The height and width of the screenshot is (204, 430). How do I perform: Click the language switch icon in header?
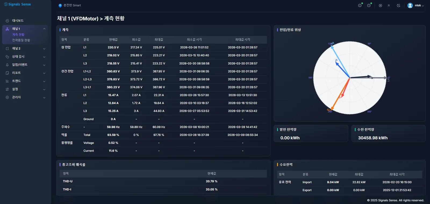(x=389, y=5)
